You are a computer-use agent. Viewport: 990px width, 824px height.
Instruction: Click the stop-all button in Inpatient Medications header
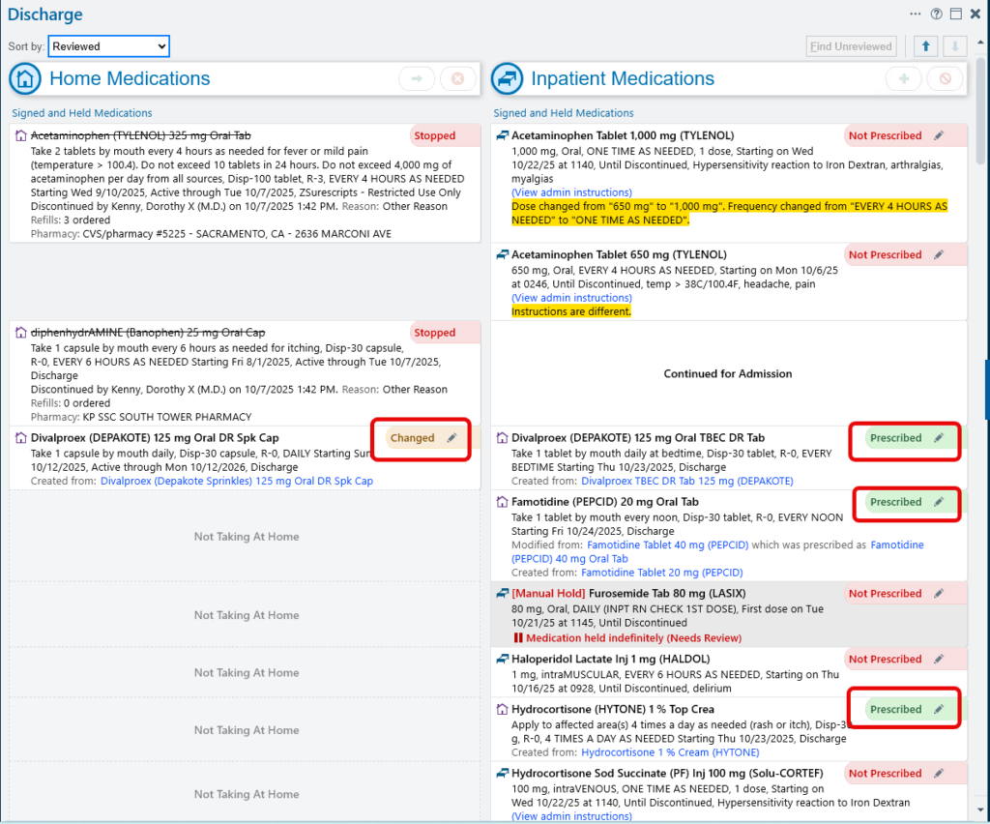point(945,79)
